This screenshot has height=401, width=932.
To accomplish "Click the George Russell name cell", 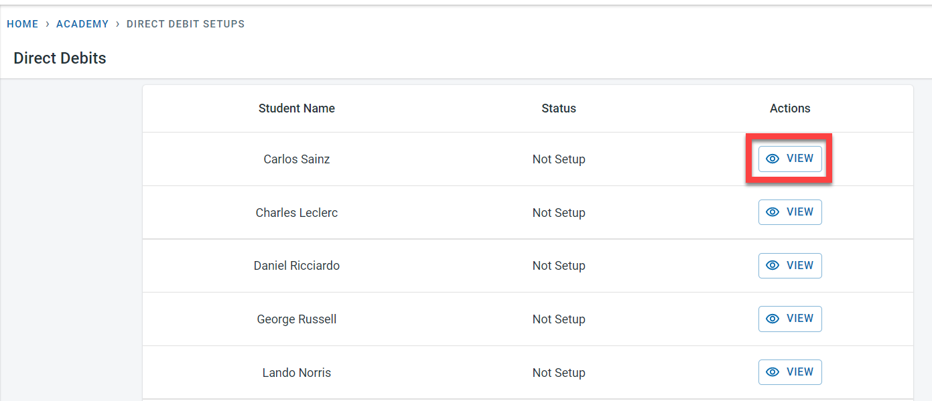I will point(297,319).
